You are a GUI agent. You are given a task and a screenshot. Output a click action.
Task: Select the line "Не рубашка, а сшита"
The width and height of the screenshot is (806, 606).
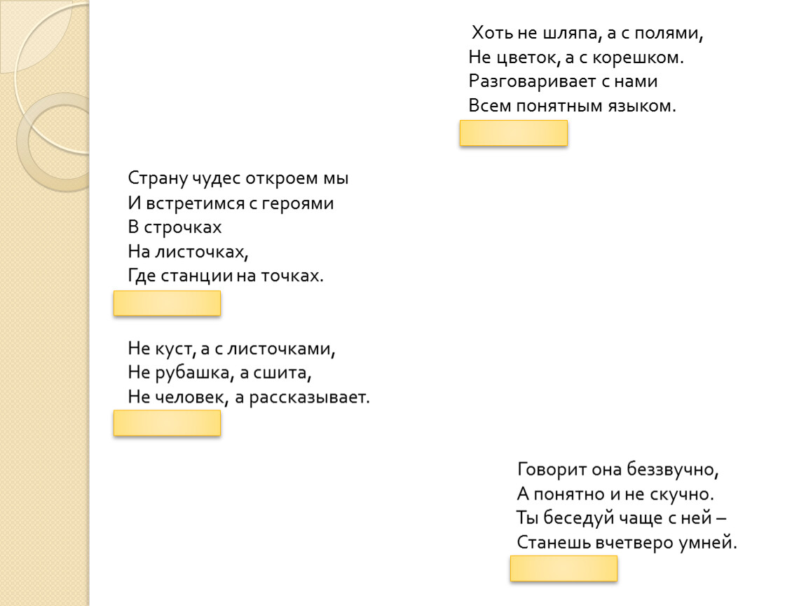click(219, 372)
